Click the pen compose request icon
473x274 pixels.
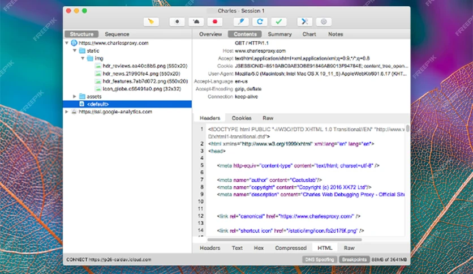point(241,22)
